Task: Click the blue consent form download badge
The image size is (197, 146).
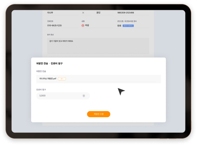Action: click(x=128, y=26)
